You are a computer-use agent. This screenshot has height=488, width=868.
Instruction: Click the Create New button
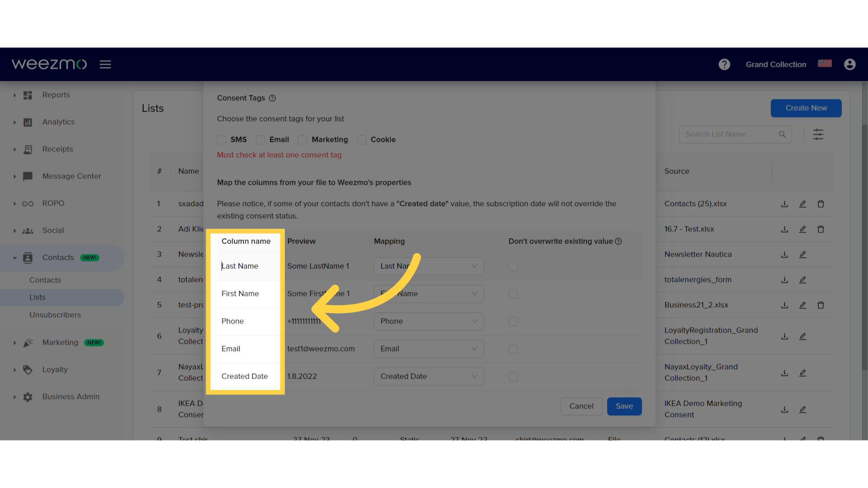[806, 108]
